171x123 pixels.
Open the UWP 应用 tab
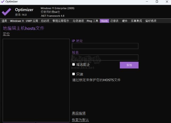(x=32, y=21)
